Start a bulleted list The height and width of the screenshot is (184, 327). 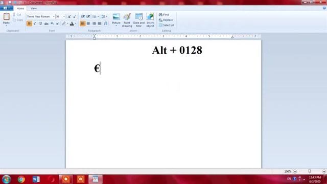tap(94, 16)
